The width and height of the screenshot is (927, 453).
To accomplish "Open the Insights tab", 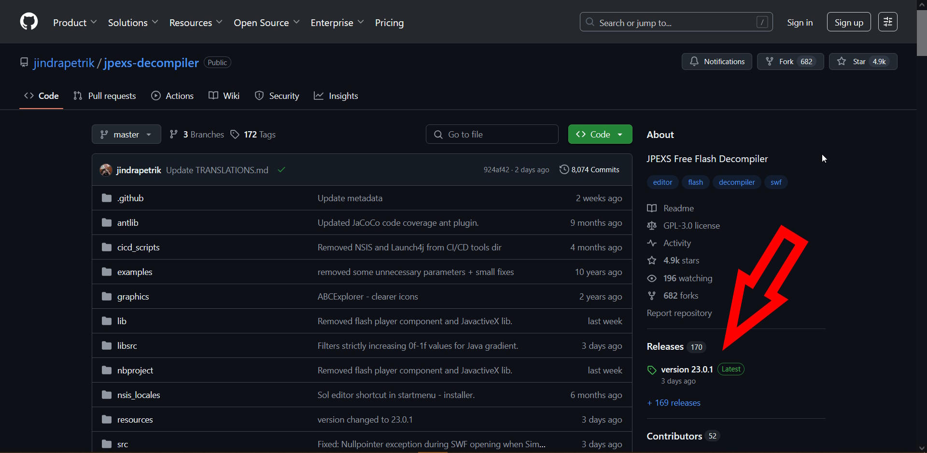I will pos(336,96).
